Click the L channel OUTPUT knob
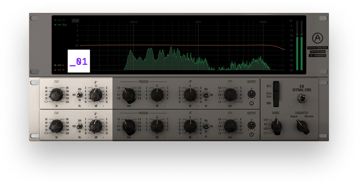 coord(251,94)
